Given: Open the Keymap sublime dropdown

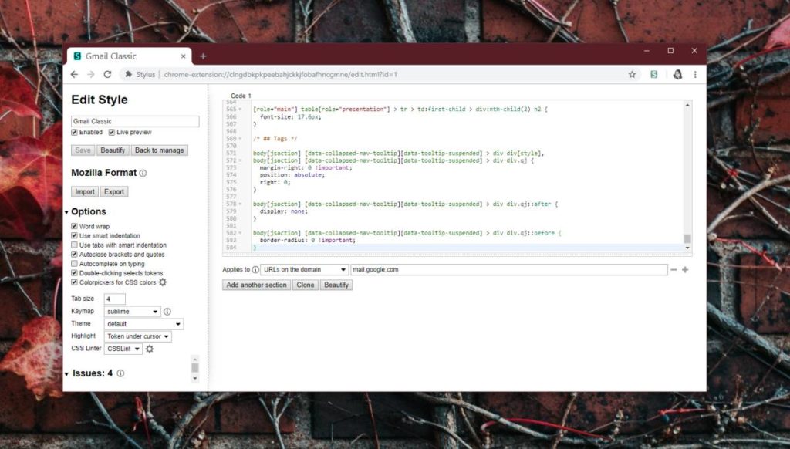Looking at the screenshot, I should click(133, 312).
